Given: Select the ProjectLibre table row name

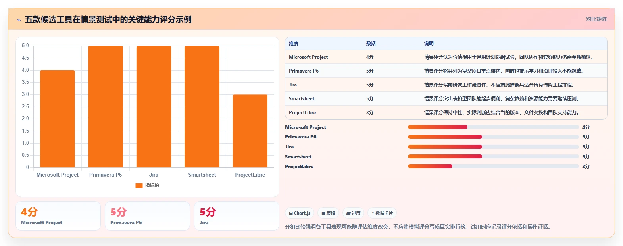Looking at the screenshot, I should [x=302, y=113].
